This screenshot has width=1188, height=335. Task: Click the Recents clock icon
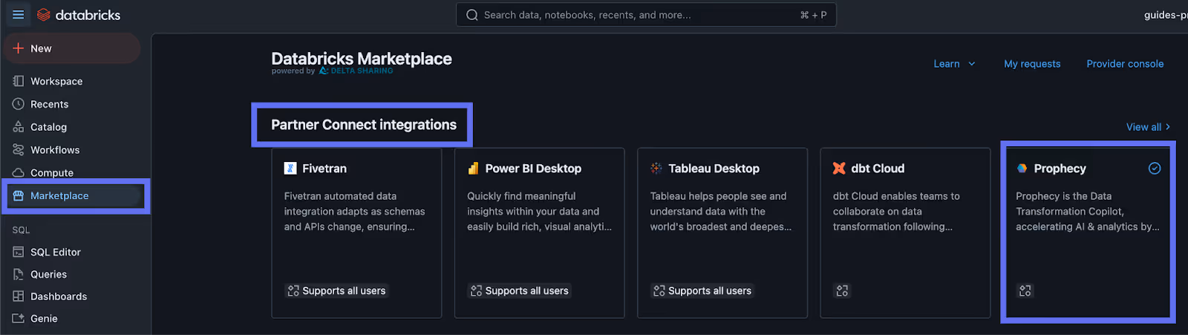coord(19,104)
